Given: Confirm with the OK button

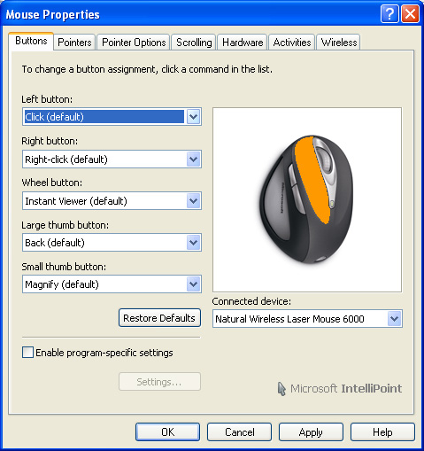Looking at the screenshot, I should pyautogui.click(x=167, y=432).
